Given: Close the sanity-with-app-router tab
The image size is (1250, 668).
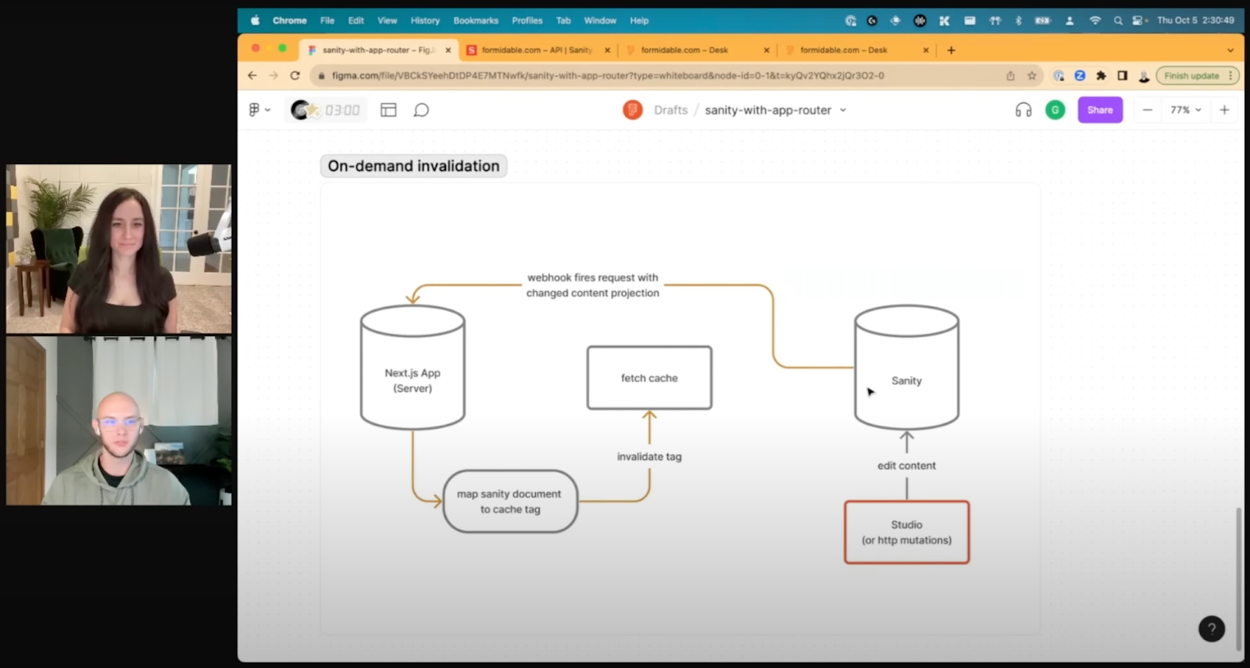Looking at the screenshot, I should 448,50.
